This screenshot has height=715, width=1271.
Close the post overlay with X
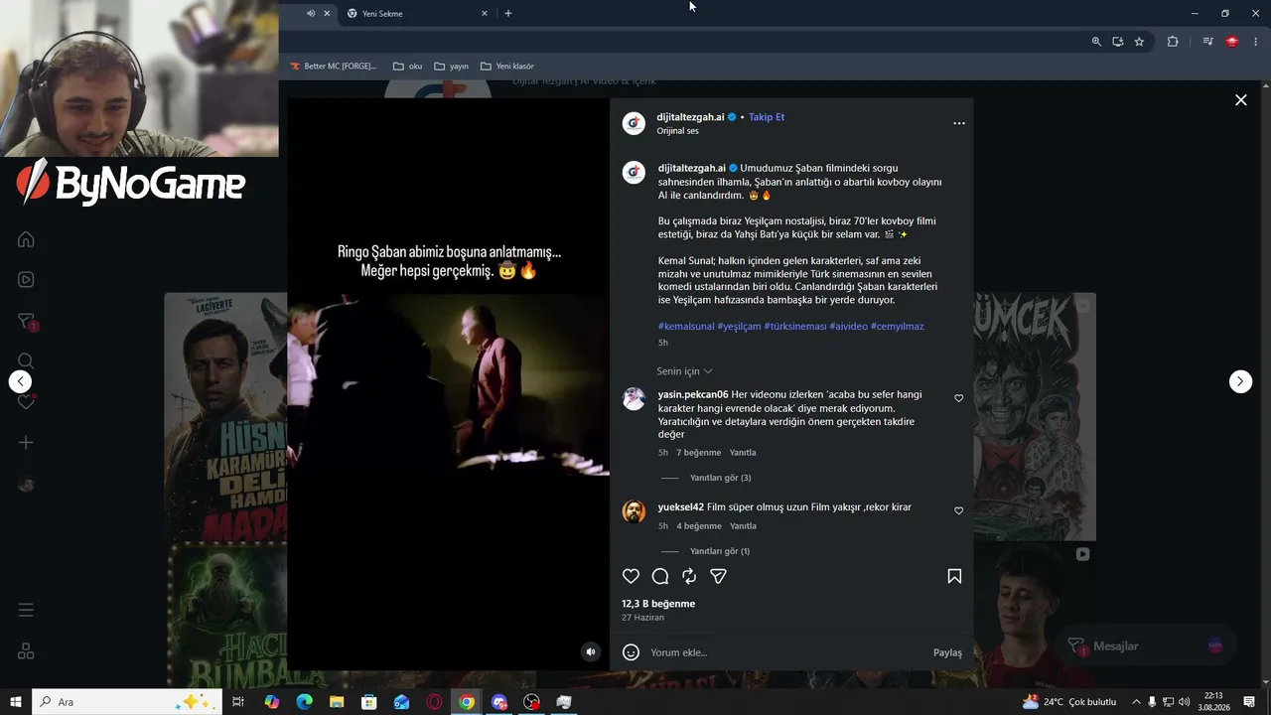[1240, 100]
